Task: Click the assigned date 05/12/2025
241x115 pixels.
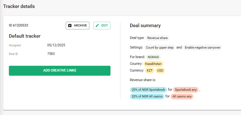Action: pos(56,45)
